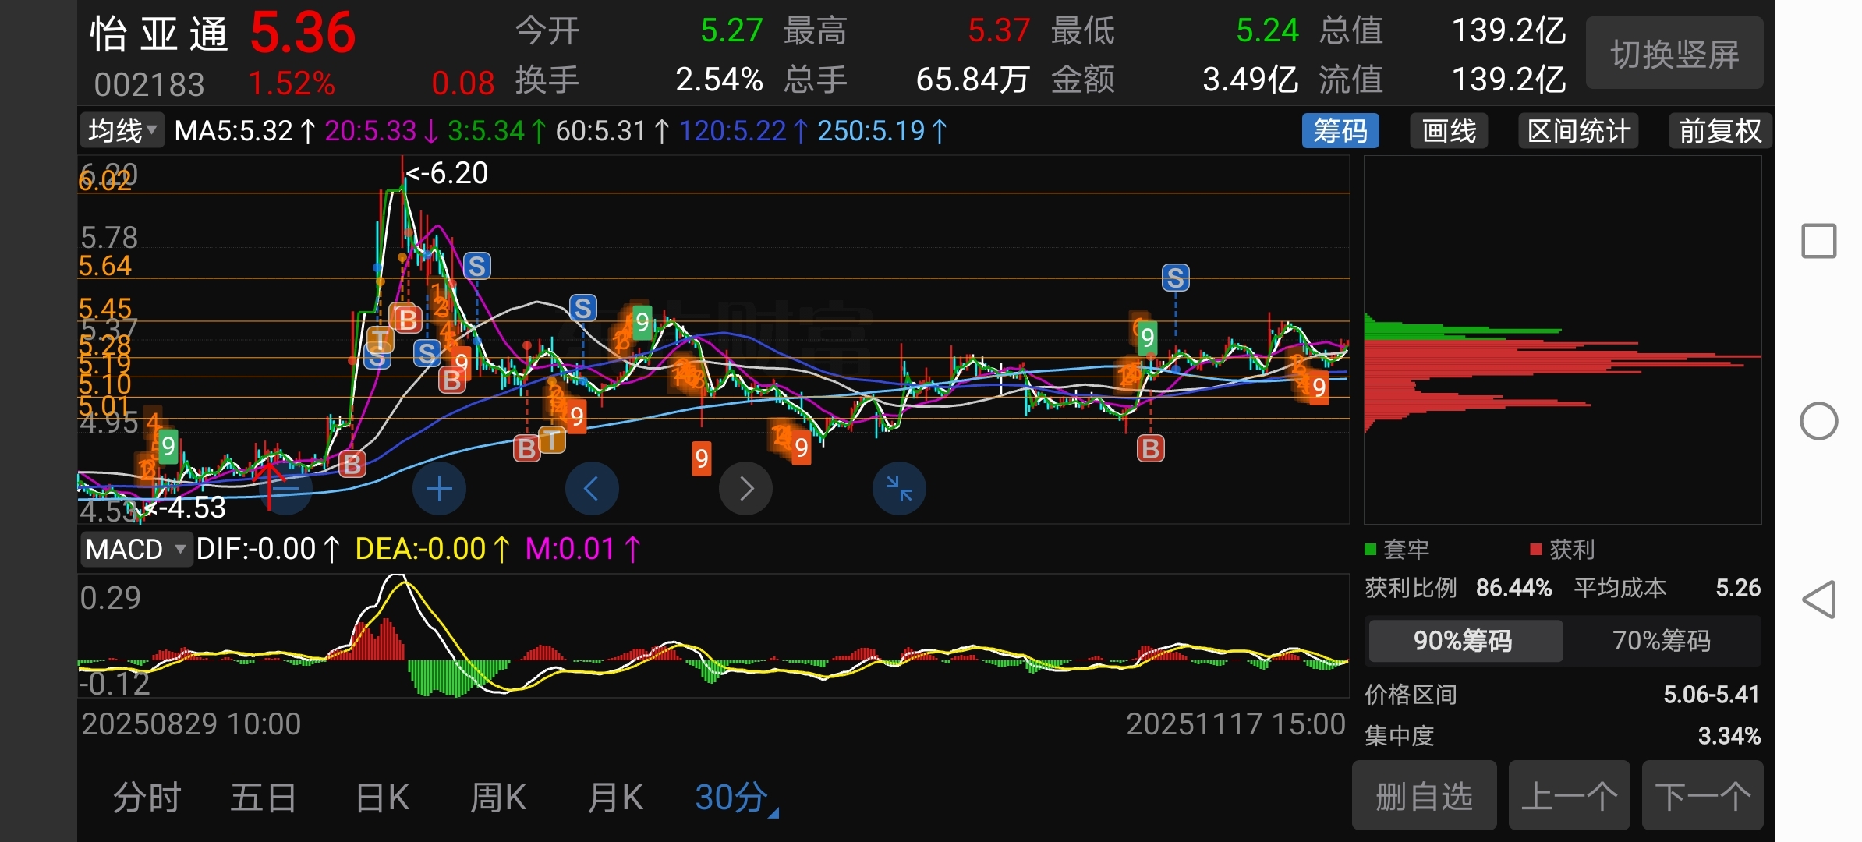Tap Android back triangle navigation button
Screen dimensions: 1862x842
click(1818, 600)
